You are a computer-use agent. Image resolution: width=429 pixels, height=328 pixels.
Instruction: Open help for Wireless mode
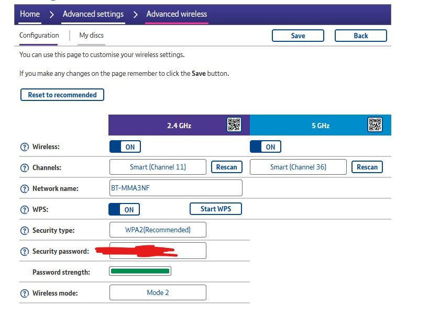click(25, 293)
